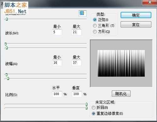Click the 复位 (Reset) button
This screenshot has width=157, height=122.
pos(136,24)
